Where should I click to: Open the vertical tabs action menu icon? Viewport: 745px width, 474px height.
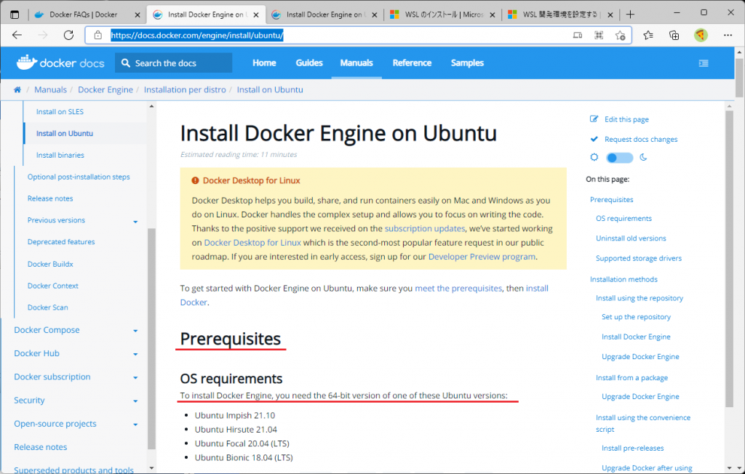(15, 15)
